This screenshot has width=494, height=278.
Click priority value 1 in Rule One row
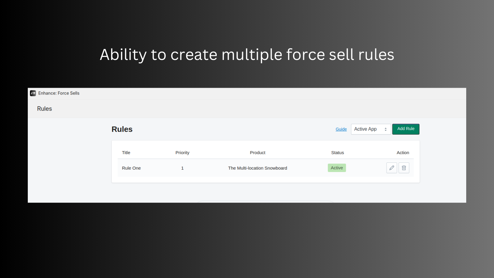click(182, 168)
